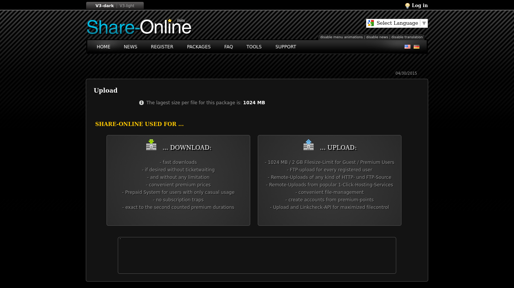
Task: Click the download icon above '... DOWNLOAD'
Action: [x=151, y=145]
